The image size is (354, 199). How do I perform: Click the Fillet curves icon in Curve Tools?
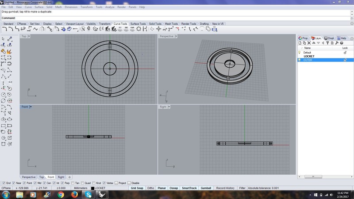pos(4,29)
